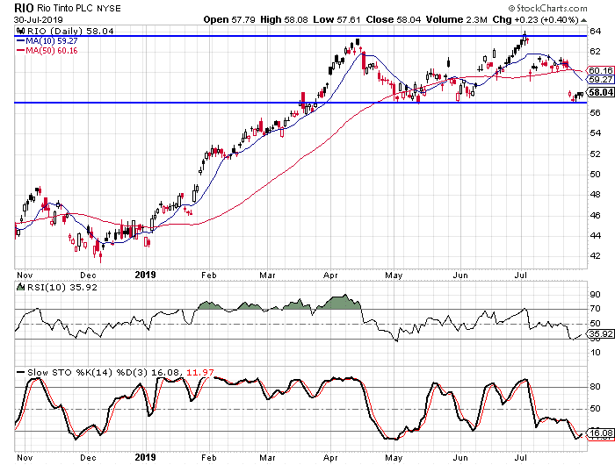Click the Apr label under the price chart
The width and height of the screenshot is (615, 465).
click(330, 275)
